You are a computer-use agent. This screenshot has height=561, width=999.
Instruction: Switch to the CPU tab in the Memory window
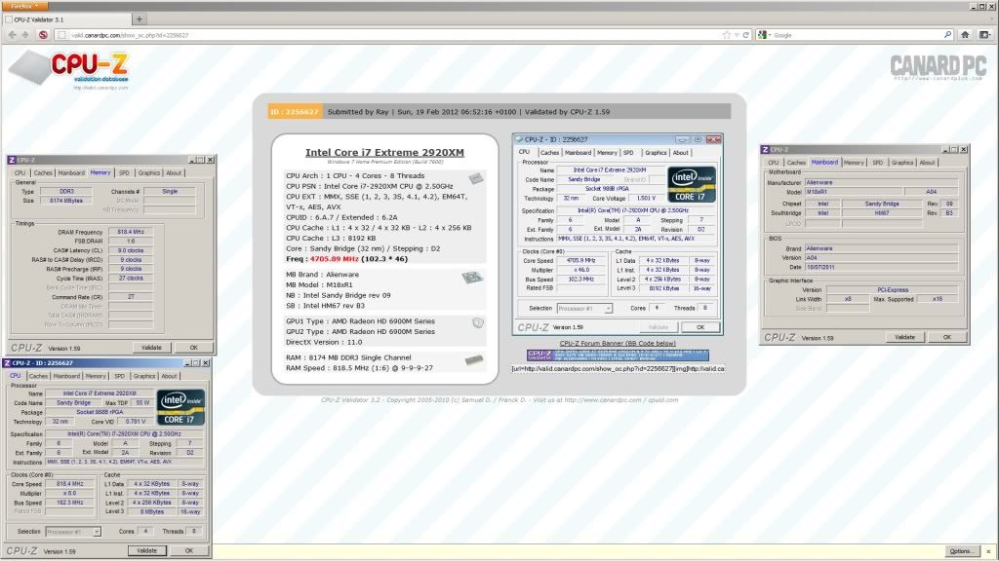tap(20, 173)
